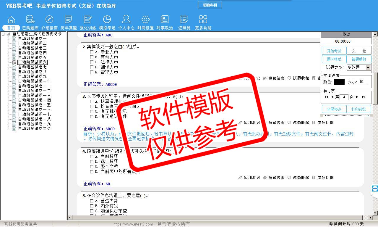Check option E 管理人员 in question 2

[x=92, y=72]
